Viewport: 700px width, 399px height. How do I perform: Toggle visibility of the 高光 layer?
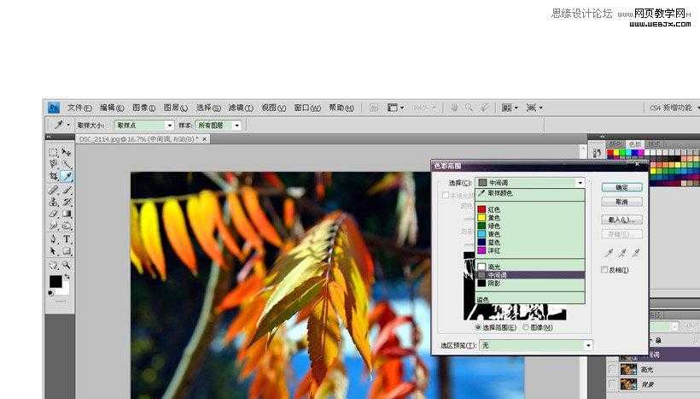(x=613, y=369)
